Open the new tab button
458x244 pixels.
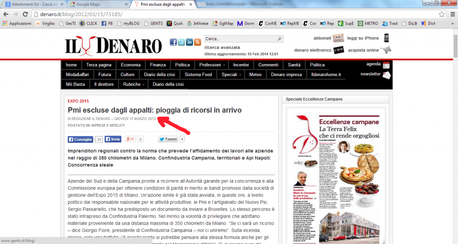202,4
